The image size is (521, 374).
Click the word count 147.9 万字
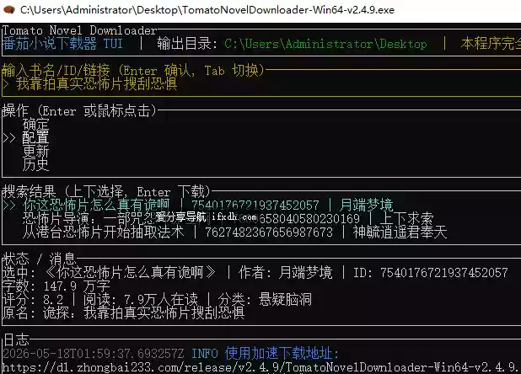pos(77,286)
